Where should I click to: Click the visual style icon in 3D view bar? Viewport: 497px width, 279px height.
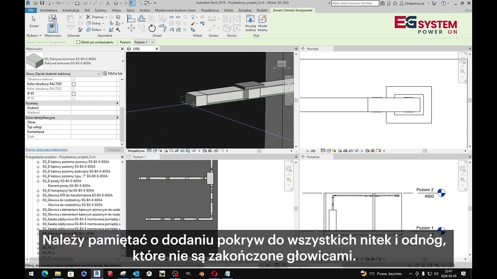click(x=155, y=151)
